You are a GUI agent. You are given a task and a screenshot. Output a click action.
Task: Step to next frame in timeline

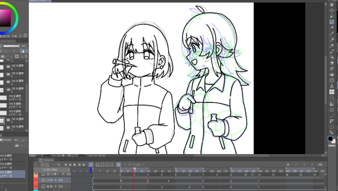(x=80, y=165)
